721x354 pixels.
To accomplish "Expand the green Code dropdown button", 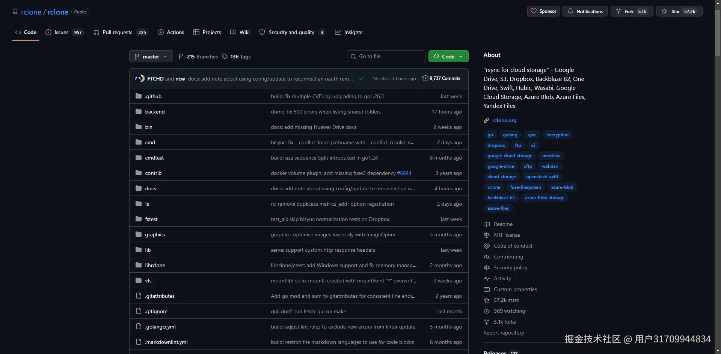I will point(448,56).
